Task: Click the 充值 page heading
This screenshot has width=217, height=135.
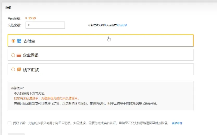Action: [x=8, y=8]
